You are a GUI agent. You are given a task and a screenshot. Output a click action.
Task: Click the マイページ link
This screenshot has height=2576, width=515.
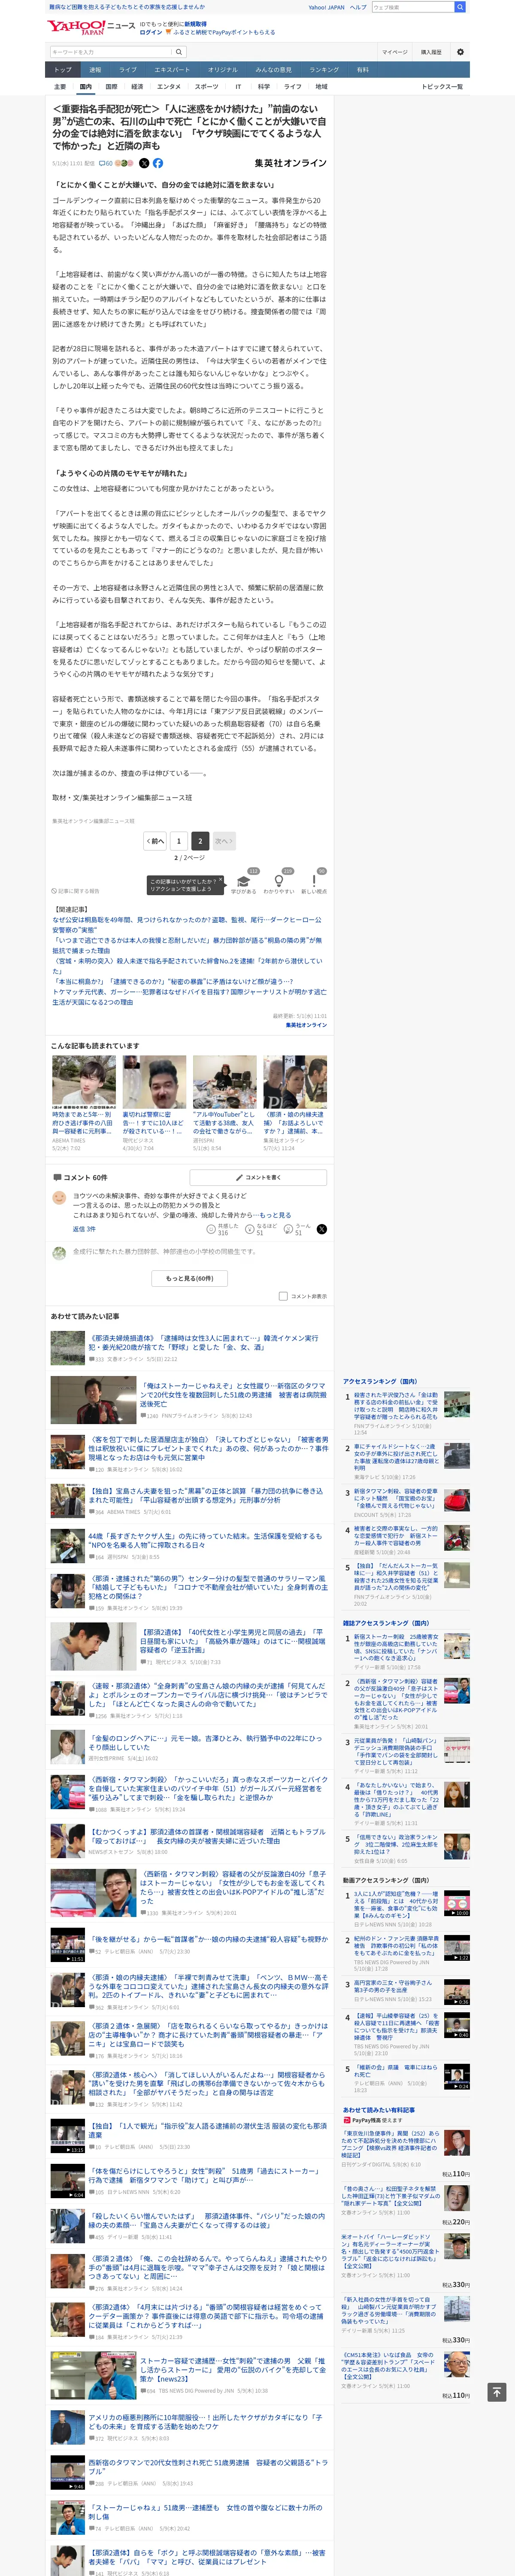394,52
